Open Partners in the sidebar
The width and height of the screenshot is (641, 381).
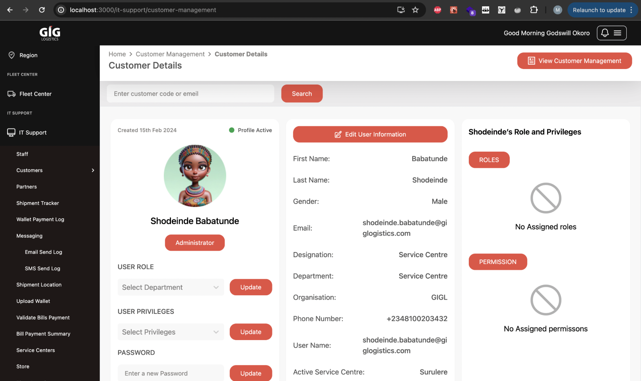coord(27,187)
